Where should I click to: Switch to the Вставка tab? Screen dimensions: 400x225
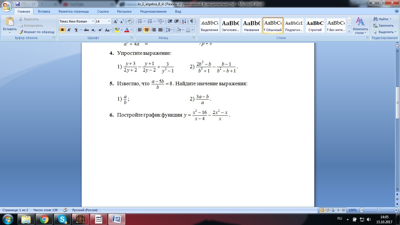44,11
